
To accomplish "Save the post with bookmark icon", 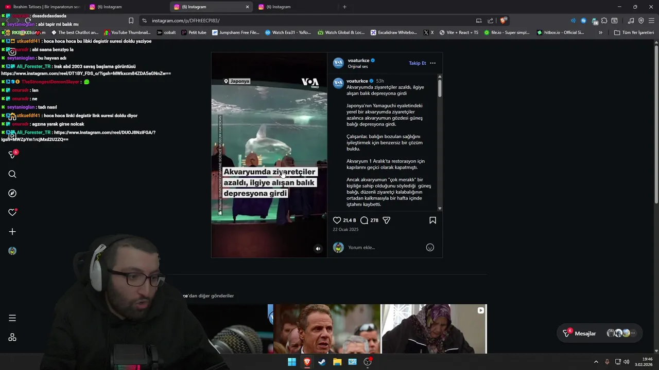I will pyautogui.click(x=432, y=220).
